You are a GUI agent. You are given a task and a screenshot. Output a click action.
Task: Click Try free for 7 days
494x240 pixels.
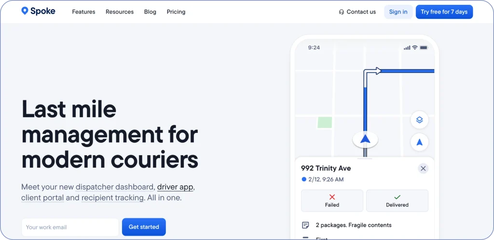444,12
